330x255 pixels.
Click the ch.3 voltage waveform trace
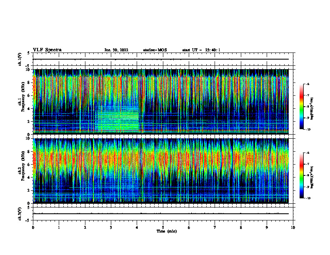(x=161, y=214)
